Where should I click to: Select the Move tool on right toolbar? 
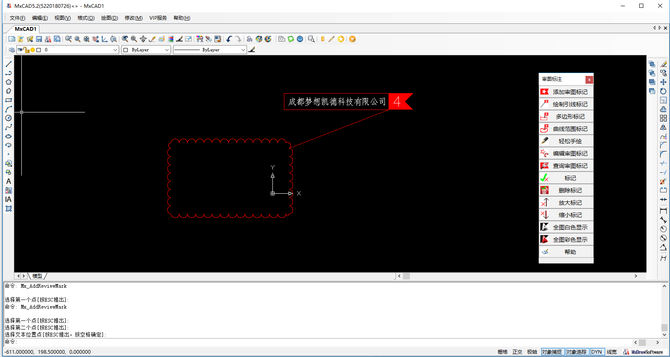click(x=663, y=82)
